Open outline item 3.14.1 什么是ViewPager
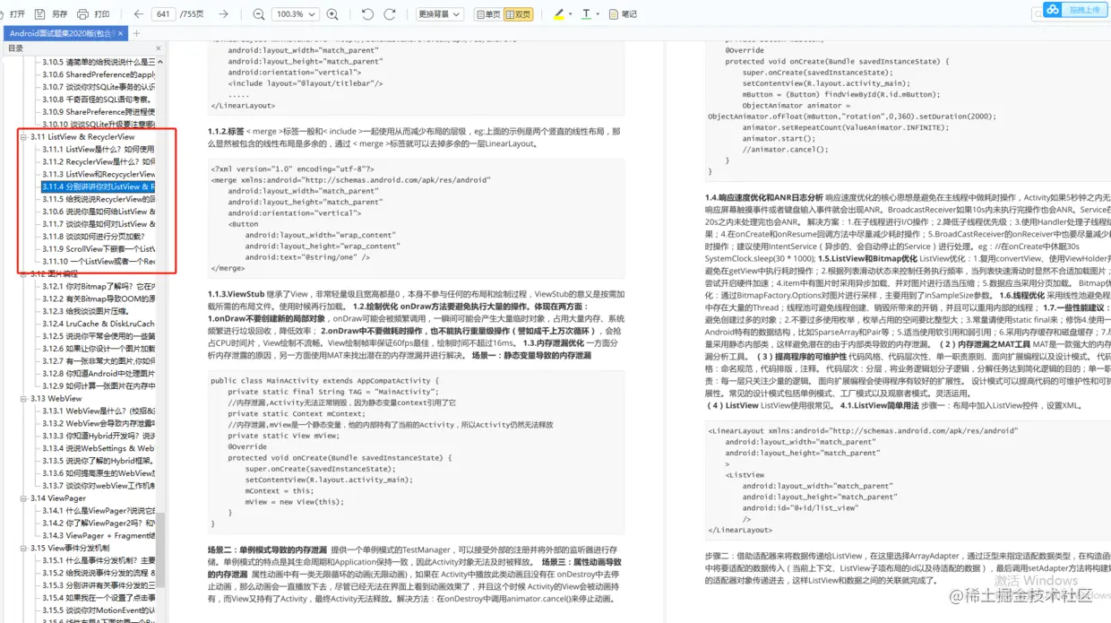1111x623 pixels. pyautogui.click(x=99, y=510)
